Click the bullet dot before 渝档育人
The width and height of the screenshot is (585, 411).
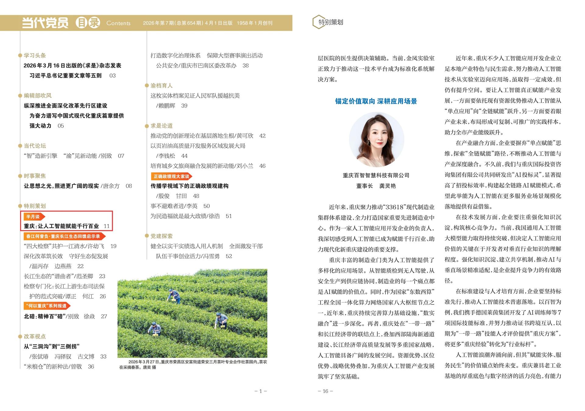(x=147, y=86)
